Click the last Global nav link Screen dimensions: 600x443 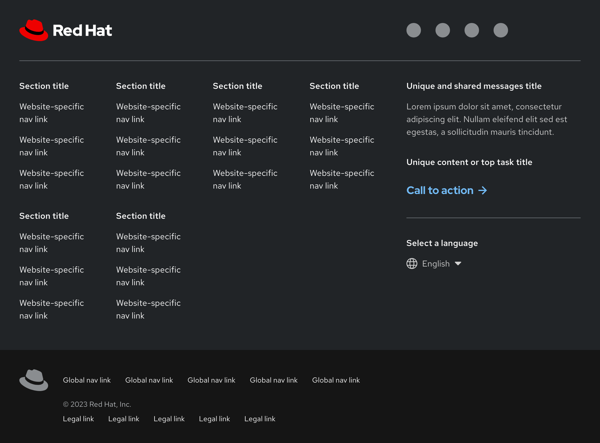[x=336, y=380]
